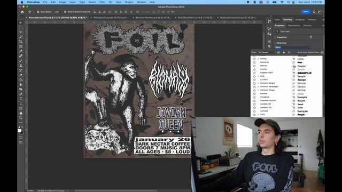Viewport: 342px width, 192px height.
Task: Select the Eyedropper tool
Action: click(21, 51)
